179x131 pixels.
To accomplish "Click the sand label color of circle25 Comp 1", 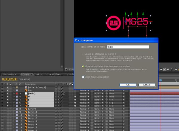I will click(x=17, y=87).
